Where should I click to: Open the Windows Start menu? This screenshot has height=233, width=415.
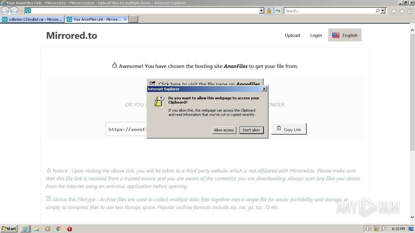pos(9,229)
